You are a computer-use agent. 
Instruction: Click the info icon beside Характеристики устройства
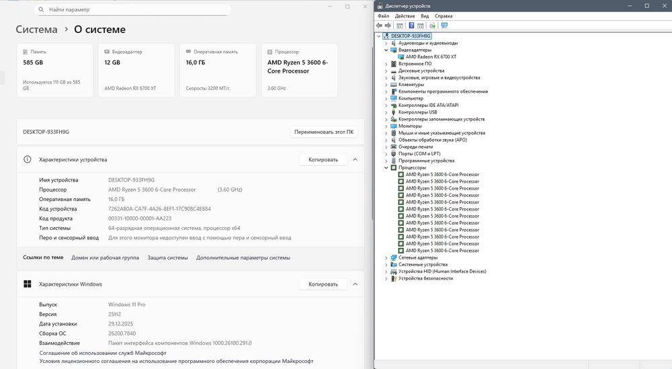28,159
